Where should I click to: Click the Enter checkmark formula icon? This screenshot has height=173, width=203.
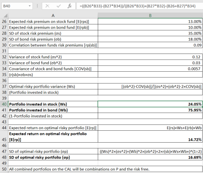point(58,6)
